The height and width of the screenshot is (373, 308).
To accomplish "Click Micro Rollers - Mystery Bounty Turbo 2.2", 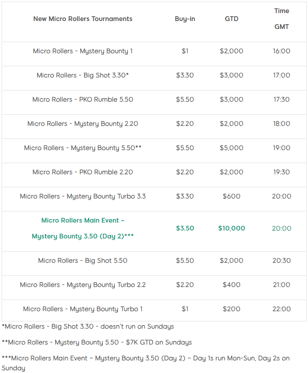I will [x=83, y=285].
